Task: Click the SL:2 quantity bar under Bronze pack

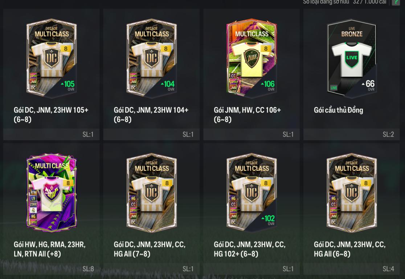Action: (352, 134)
